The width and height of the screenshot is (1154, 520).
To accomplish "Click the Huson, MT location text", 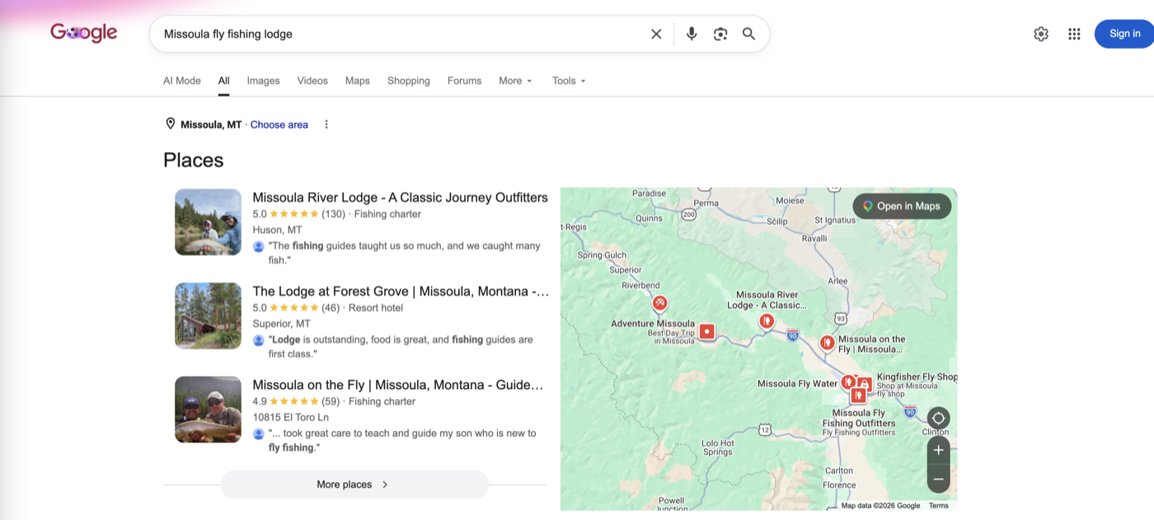I will tap(277, 230).
